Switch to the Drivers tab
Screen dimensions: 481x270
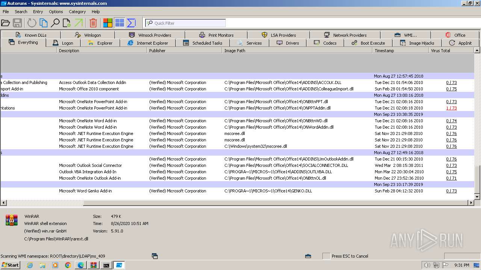click(288, 43)
